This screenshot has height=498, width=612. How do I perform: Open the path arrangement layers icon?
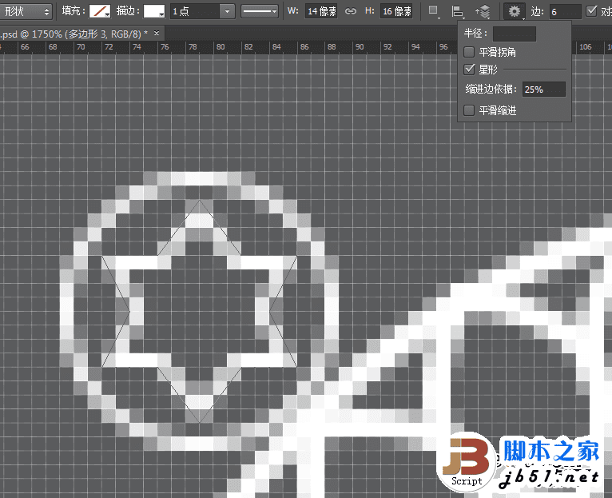point(483,11)
